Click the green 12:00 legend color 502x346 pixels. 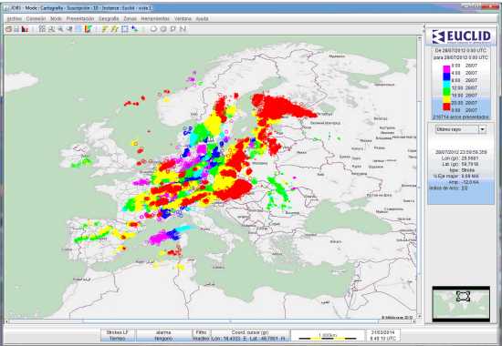tap(446, 92)
